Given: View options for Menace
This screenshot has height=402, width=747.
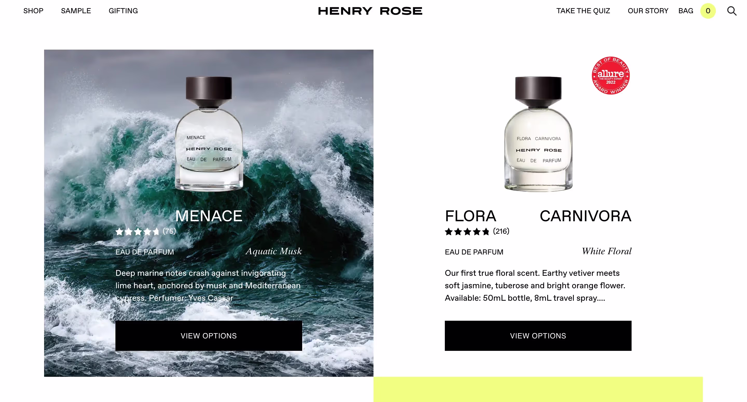Looking at the screenshot, I should click(x=209, y=336).
